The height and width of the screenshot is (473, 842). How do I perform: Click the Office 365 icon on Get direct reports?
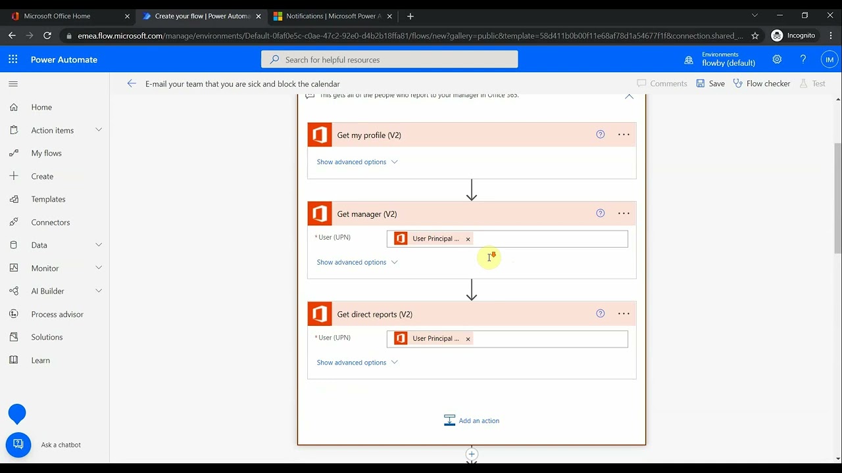pyautogui.click(x=320, y=314)
